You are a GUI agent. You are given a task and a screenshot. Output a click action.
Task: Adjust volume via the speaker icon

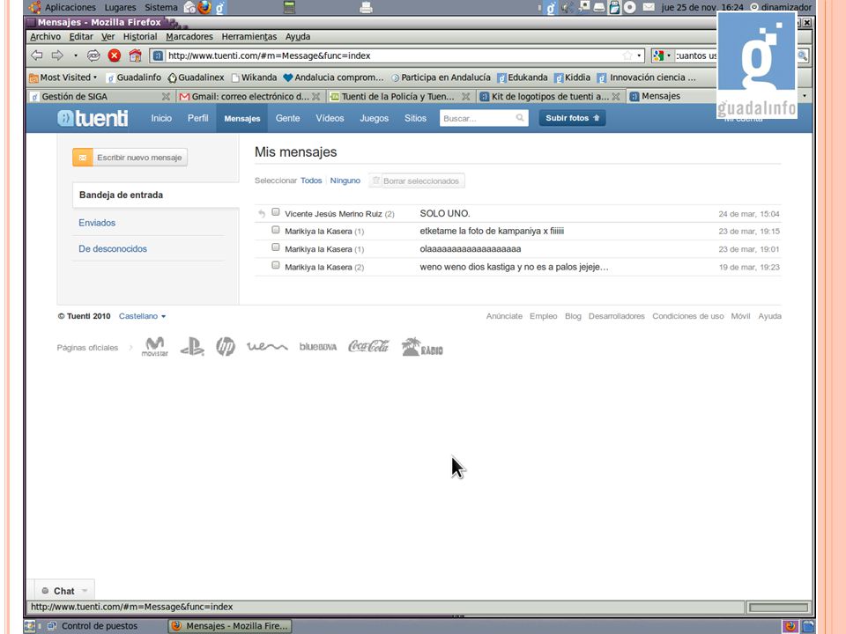567,8
